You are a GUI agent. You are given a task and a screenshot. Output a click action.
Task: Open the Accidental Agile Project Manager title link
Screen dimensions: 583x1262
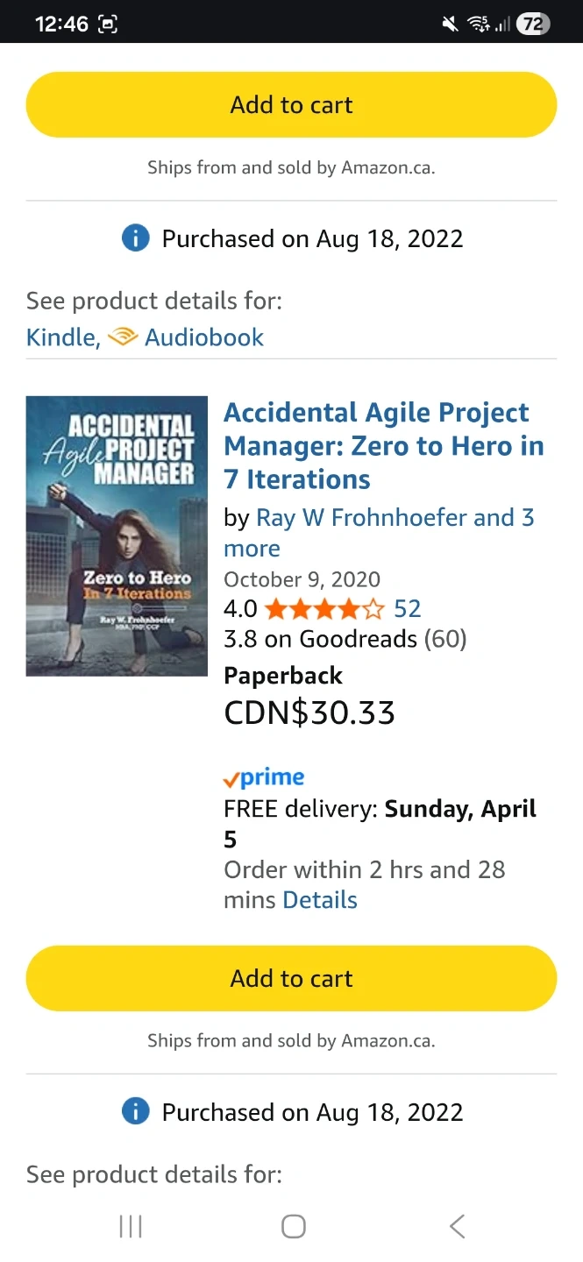[x=383, y=445]
